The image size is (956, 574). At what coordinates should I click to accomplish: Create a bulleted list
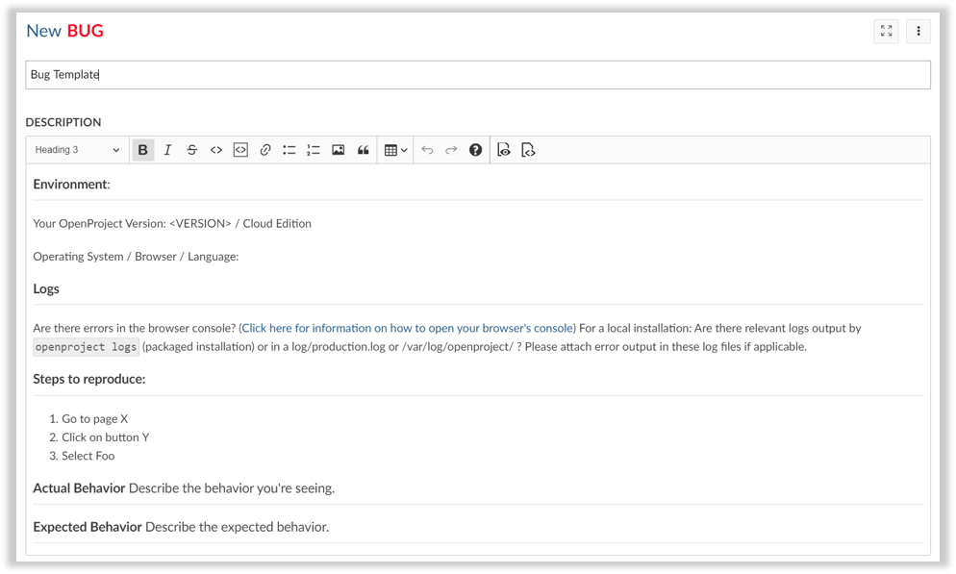(x=289, y=149)
